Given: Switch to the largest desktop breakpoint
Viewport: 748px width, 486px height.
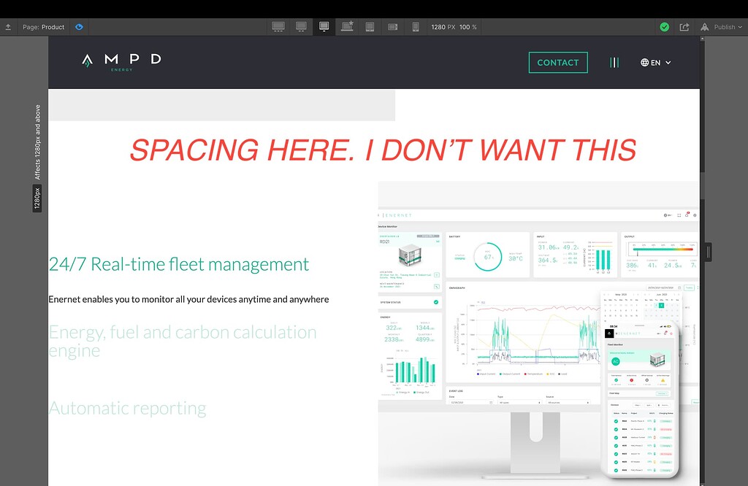Looking at the screenshot, I should 278,26.
